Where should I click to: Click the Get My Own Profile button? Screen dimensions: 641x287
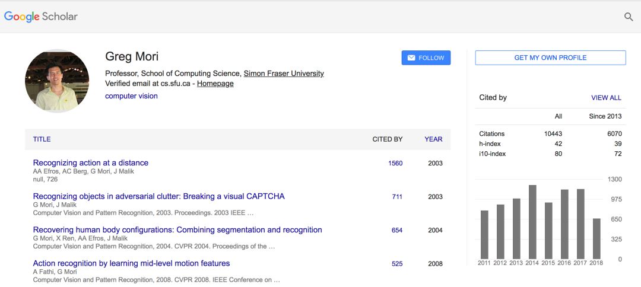click(x=550, y=58)
